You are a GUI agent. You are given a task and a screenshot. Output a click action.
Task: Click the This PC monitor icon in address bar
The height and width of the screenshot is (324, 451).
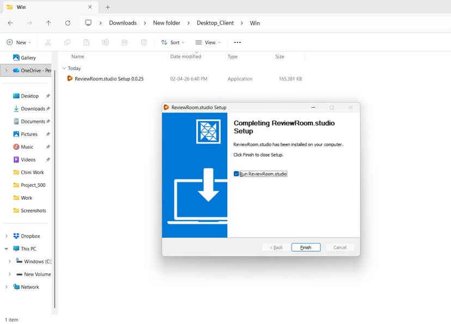point(88,23)
